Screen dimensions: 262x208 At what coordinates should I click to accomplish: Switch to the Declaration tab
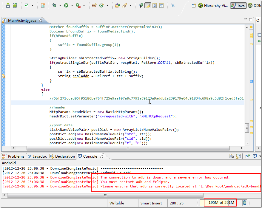[62, 156]
